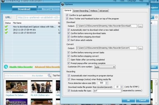159x105 pixels.
Task: Toggle Show Twitter and Facebook button checkbox
Action: [x=67, y=19]
